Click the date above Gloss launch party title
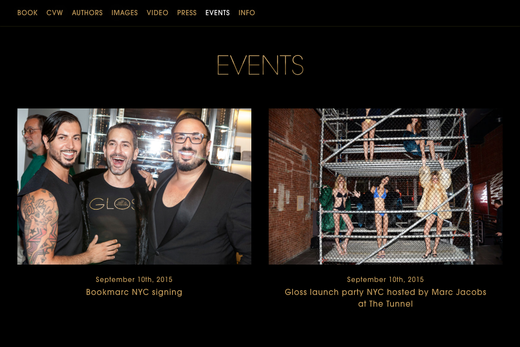 [386, 280]
